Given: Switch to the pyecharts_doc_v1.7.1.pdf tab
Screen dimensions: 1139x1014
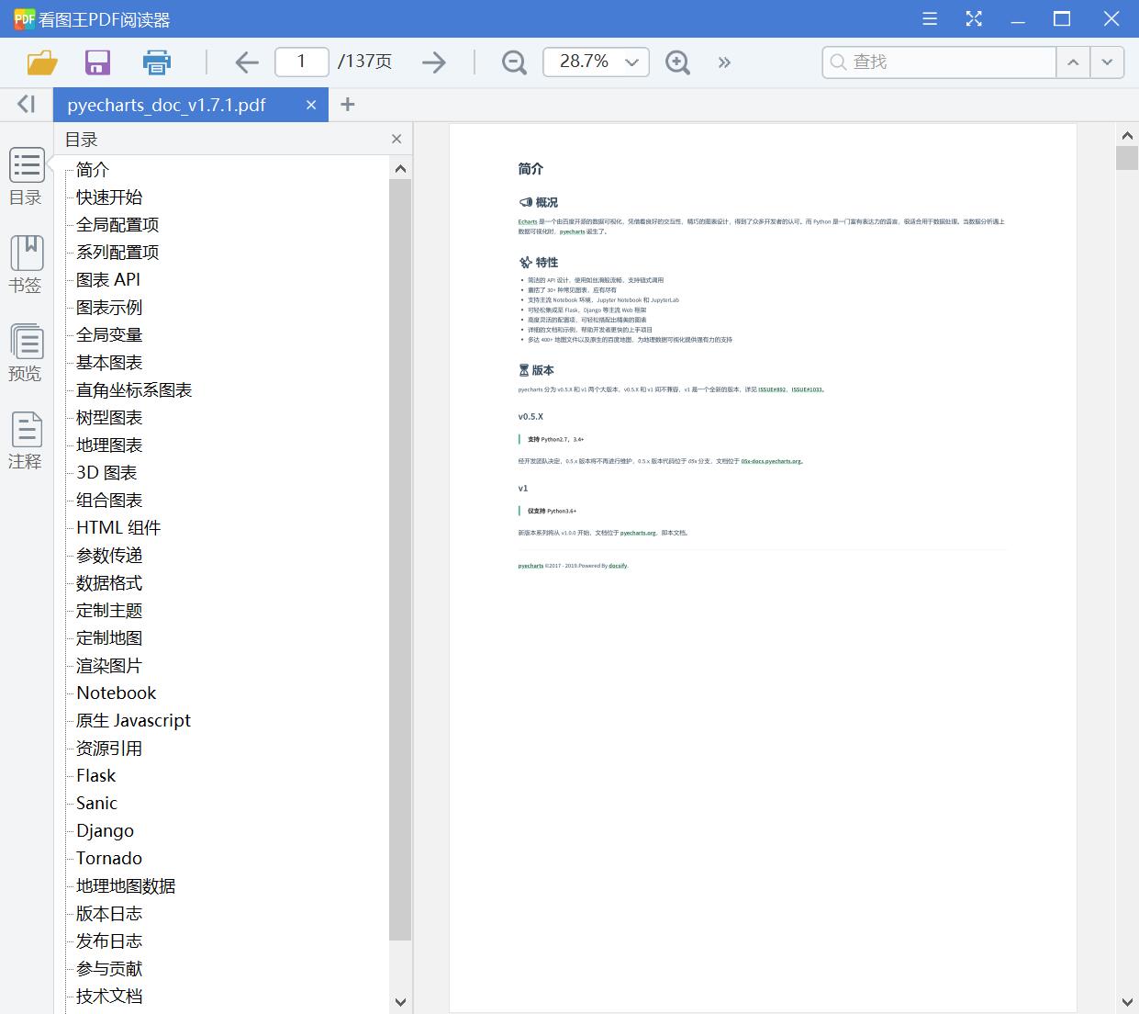Looking at the screenshot, I should (165, 105).
